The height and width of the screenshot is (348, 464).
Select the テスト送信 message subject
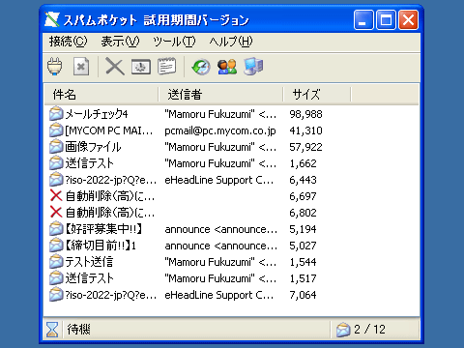[x=89, y=262]
